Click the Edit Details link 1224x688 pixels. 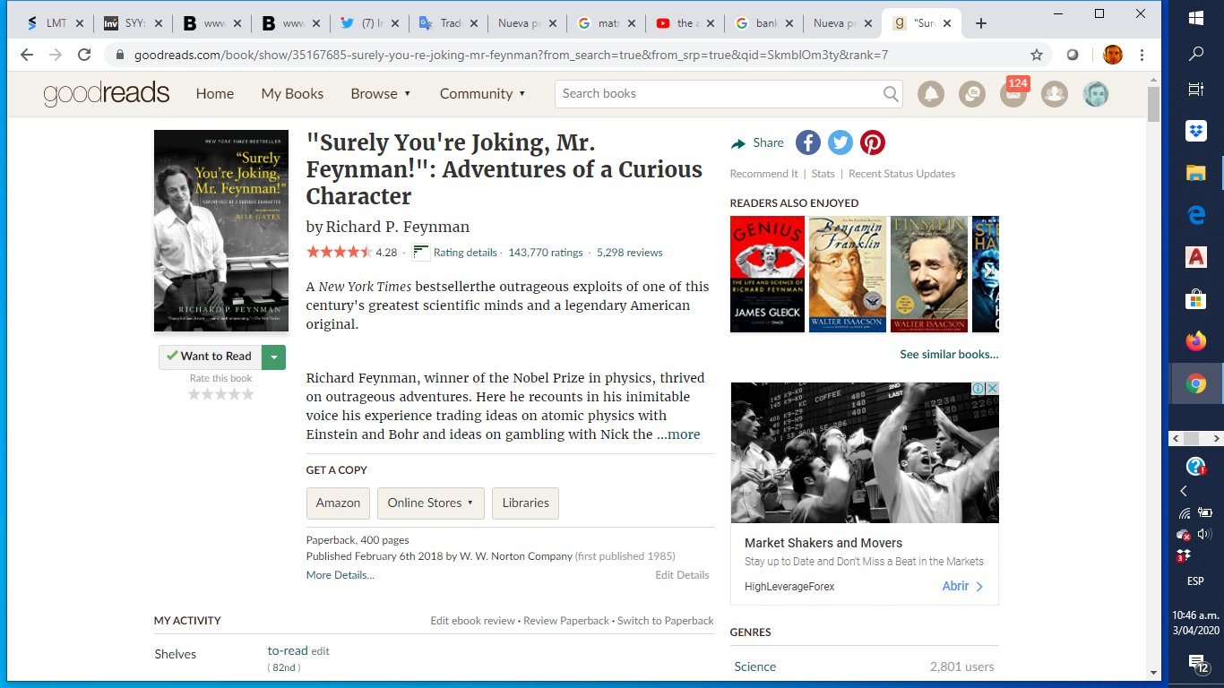point(682,575)
